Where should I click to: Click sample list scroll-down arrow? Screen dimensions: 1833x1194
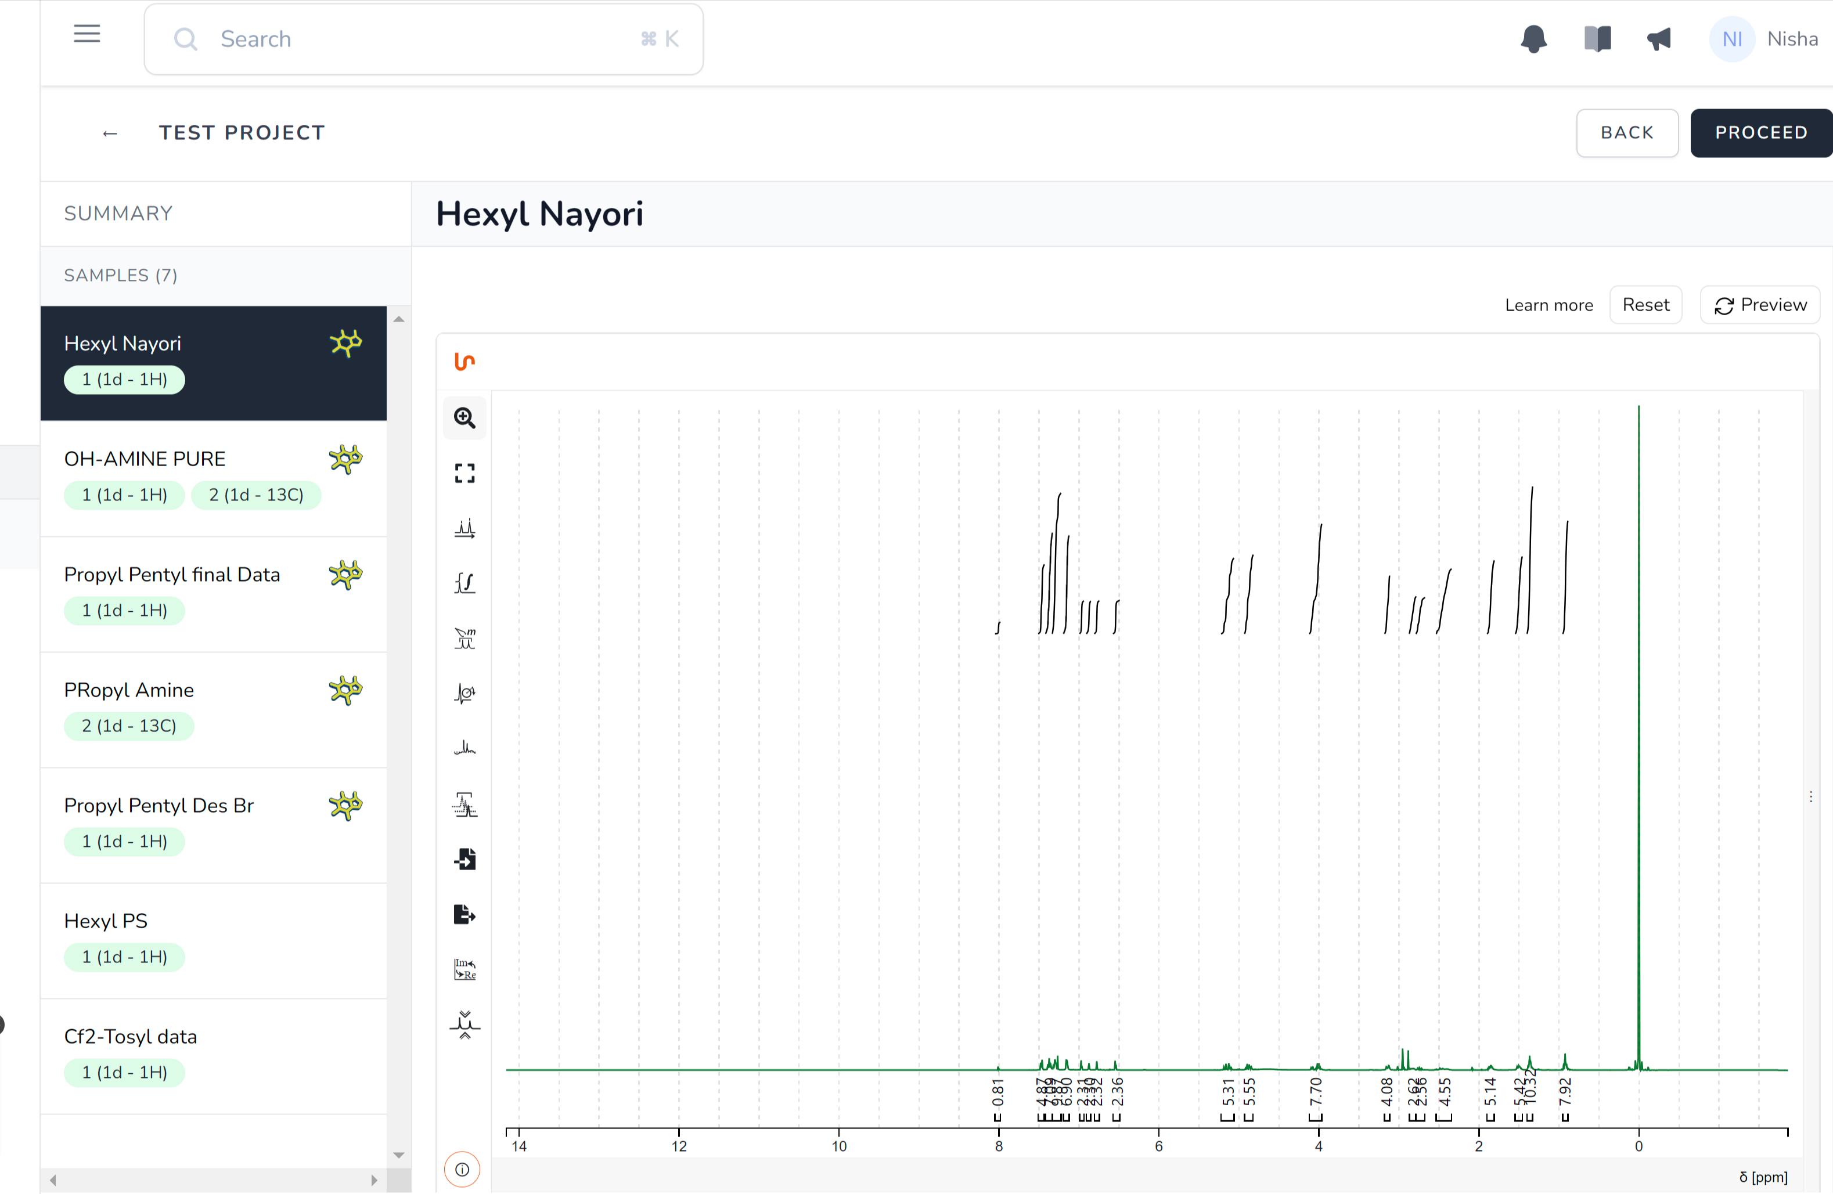(399, 1155)
